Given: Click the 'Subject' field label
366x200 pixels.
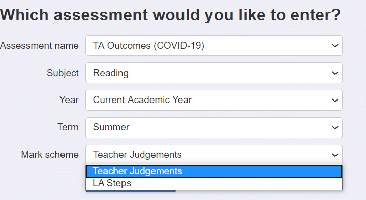Looking at the screenshot, I should 63,73.
